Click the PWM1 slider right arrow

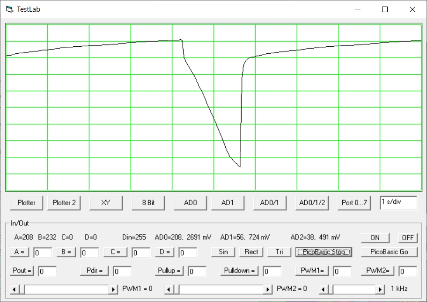pos(113,289)
